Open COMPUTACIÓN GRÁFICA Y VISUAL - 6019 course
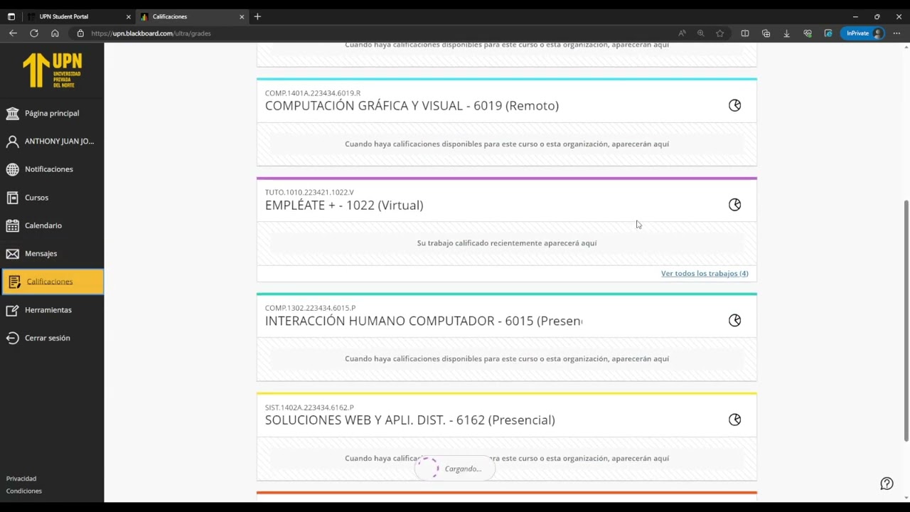This screenshot has height=512, width=910. pyautogui.click(x=412, y=105)
